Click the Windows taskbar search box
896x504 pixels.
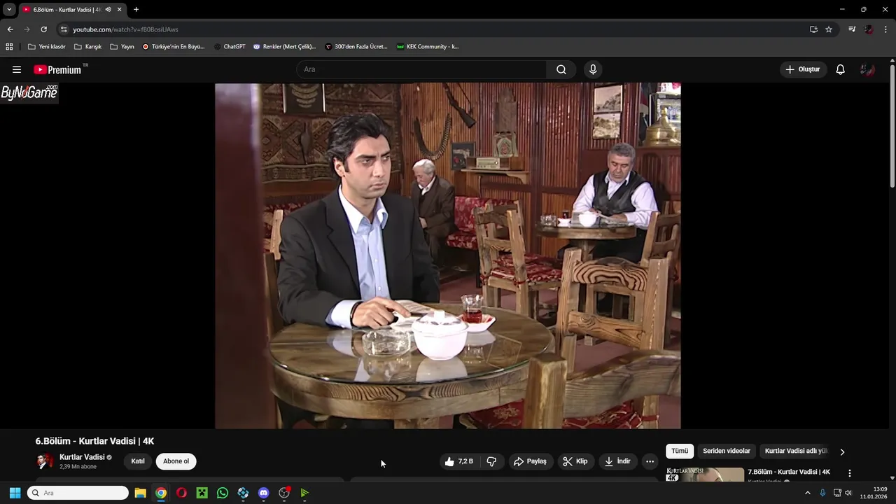click(78, 493)
